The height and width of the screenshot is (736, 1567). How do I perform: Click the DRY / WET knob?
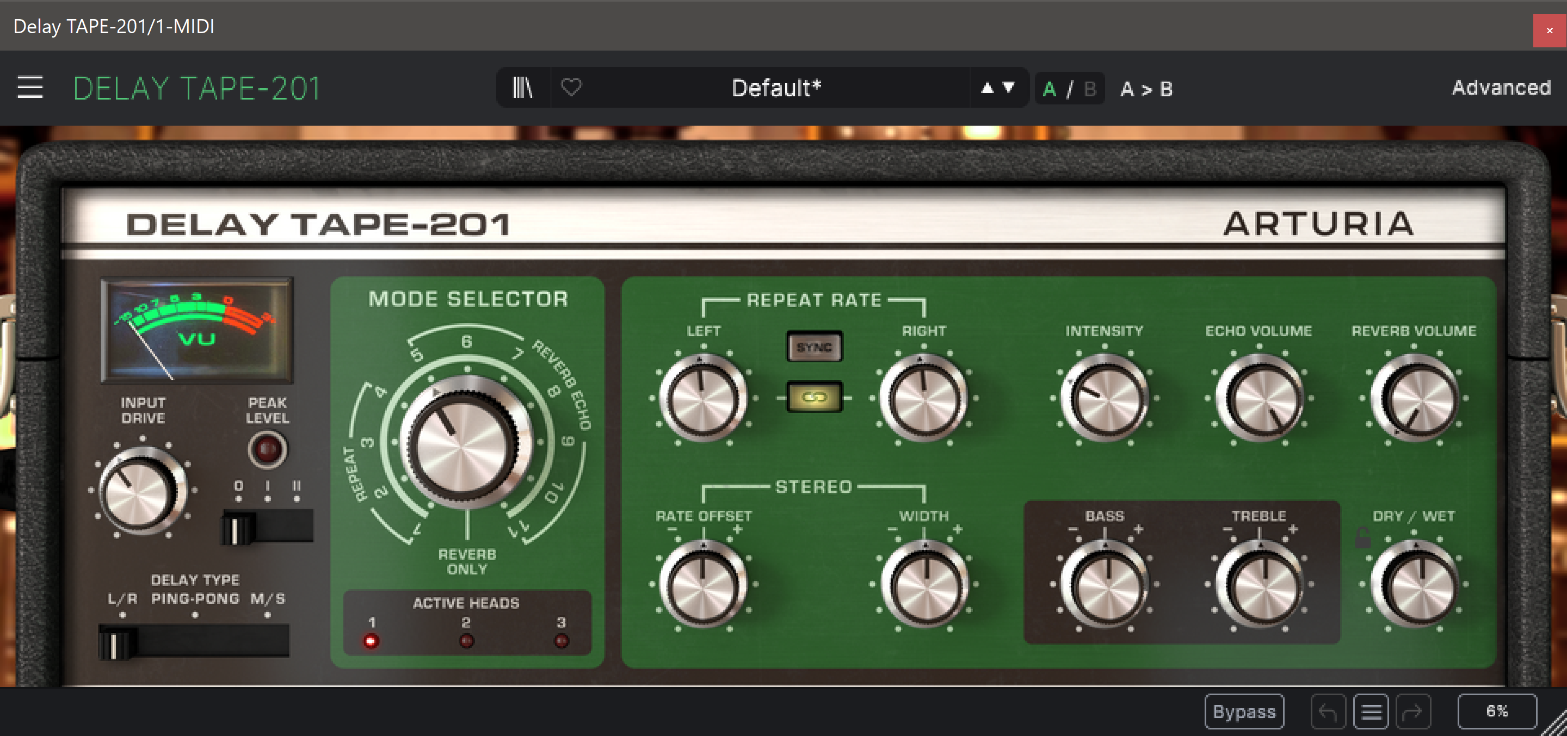tap(1414, 584)
